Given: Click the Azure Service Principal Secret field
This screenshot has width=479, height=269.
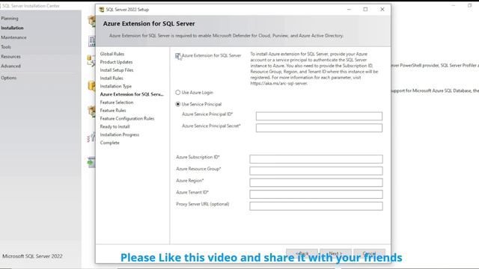Looking at the screenshot, I should (x=319, y=128).
